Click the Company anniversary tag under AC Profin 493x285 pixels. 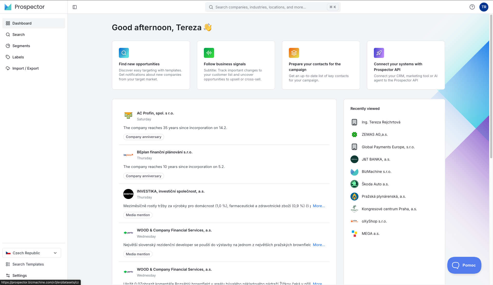click(x=144, y=137)
